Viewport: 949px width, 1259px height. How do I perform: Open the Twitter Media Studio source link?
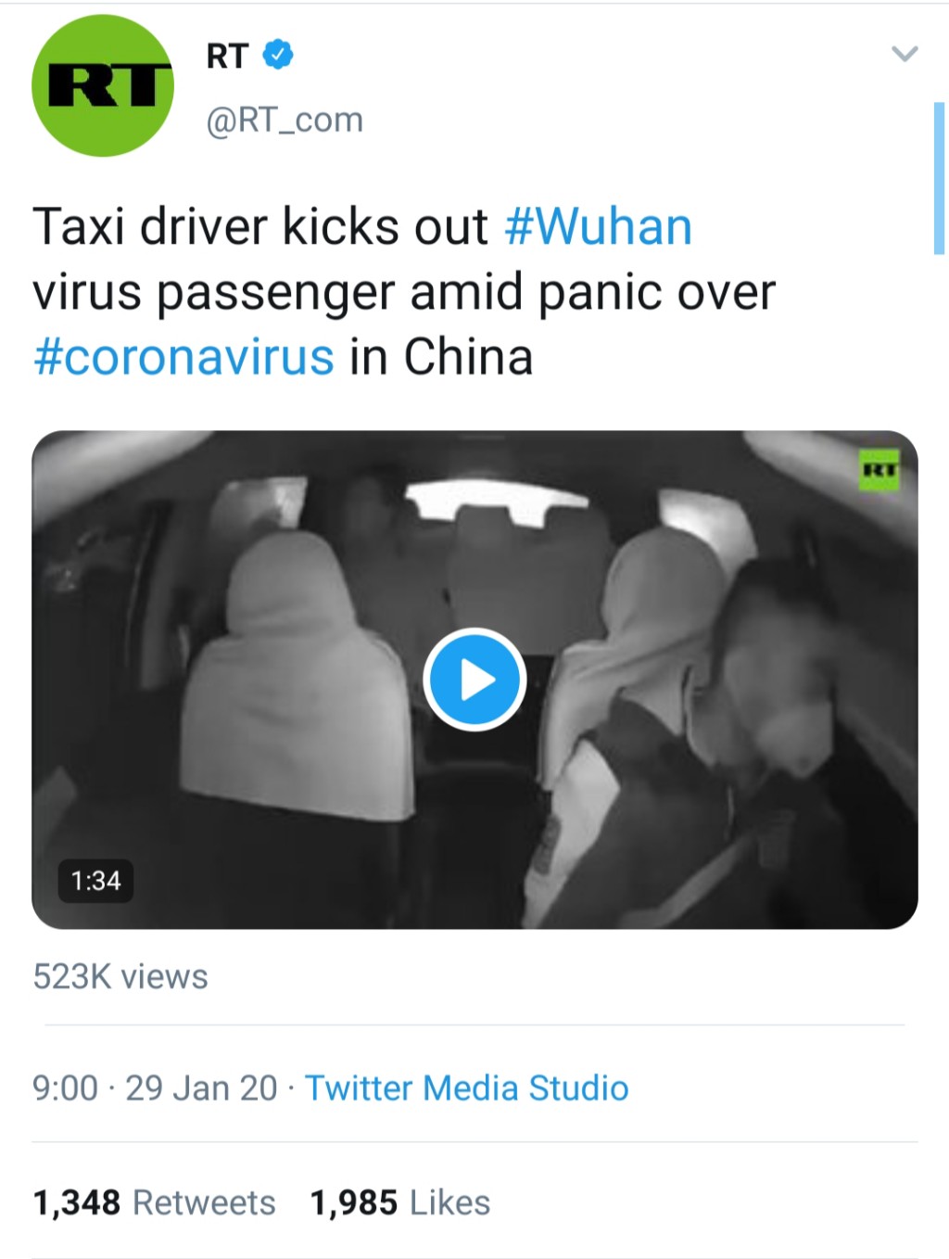pyautogui.click(x=467, y=1087)
